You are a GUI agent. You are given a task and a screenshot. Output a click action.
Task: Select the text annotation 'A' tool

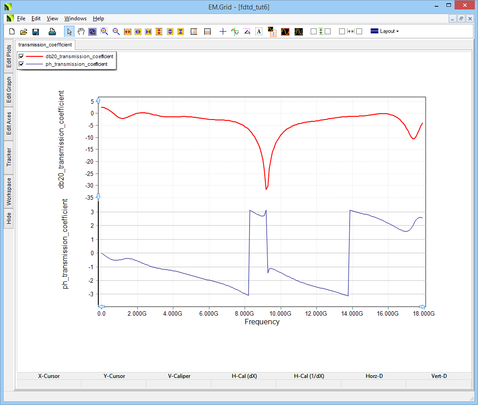(x=258, y=32)
